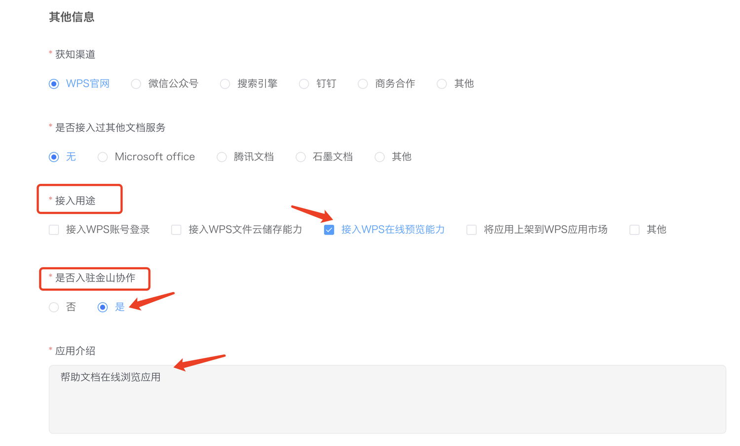Select 腾讯文档 radio button
740x446 pixels.
point(222,157)
